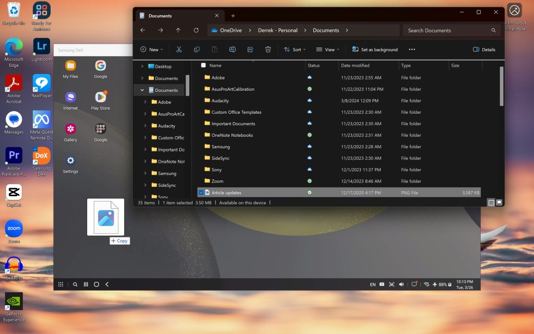
Task: Collapse the expanded Documents tree node
Action: [142, 90]
